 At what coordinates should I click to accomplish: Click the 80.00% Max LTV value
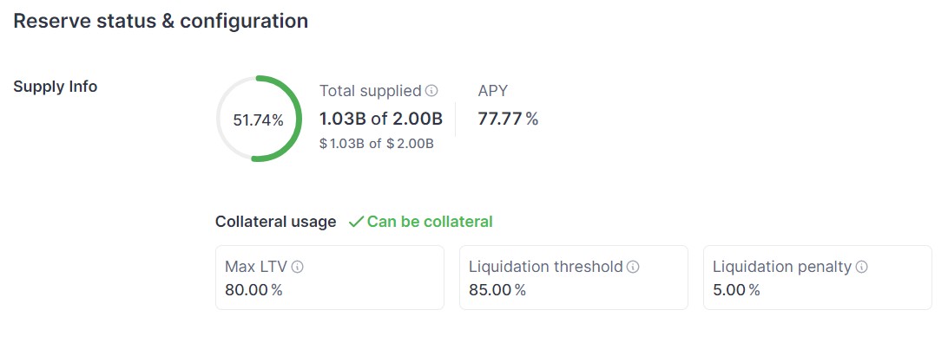point(253,290)
